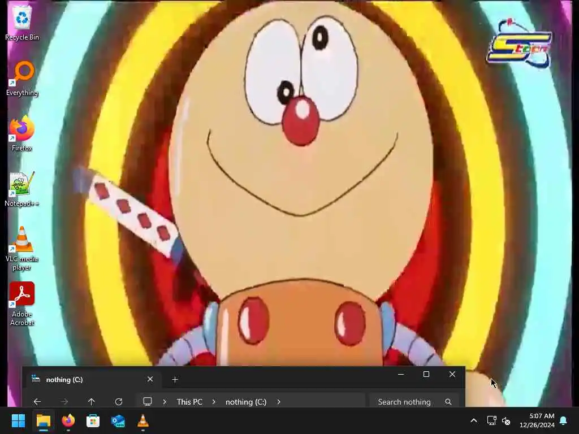Click the PC icon in address bar
The width and height of the screenshot is (579, 434).
point(148,402)
